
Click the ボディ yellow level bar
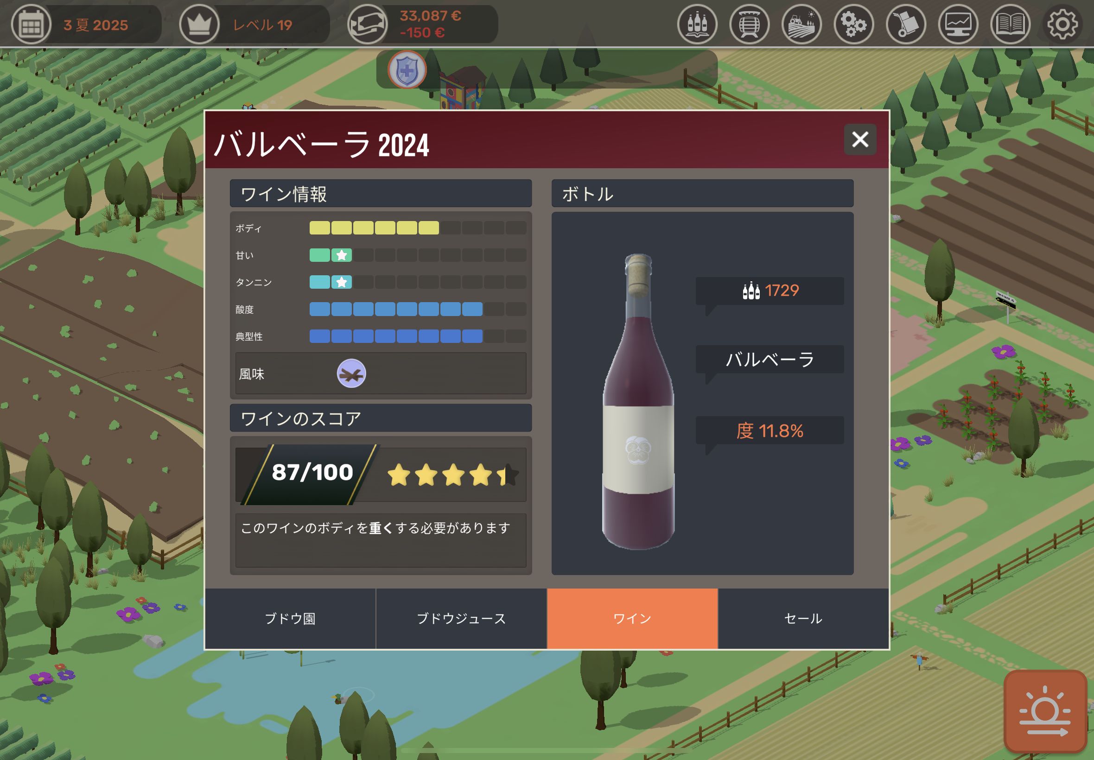pos(418,228)
